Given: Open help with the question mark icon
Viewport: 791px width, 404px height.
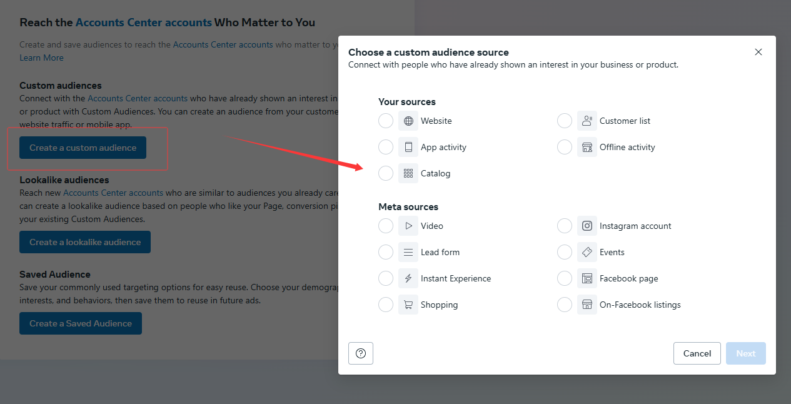Looking at the screenshot, I should [361, 353].
